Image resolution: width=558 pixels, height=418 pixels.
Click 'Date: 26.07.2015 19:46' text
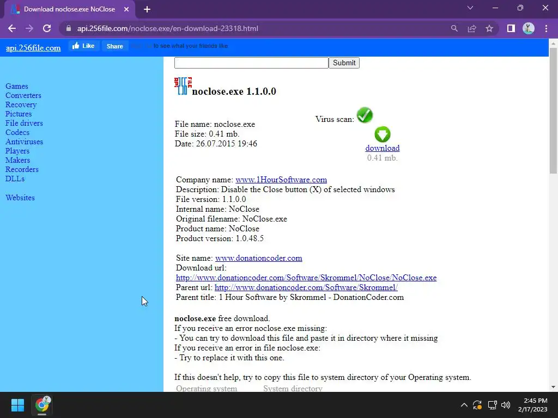click(216, 144)
